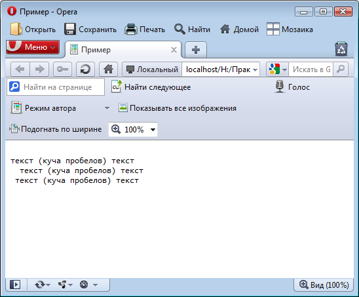Click the Искать в Google search field

(311, 69)
